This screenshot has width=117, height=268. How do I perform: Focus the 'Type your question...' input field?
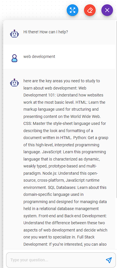pyautogui.click(x=61, y=260)
